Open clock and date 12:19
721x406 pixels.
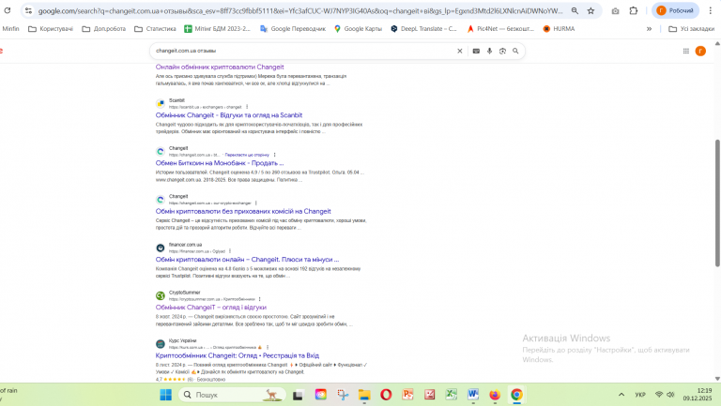coord(698,395)
